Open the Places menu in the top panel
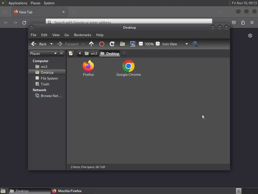This screenshot has width=258, height=194. 36,3
